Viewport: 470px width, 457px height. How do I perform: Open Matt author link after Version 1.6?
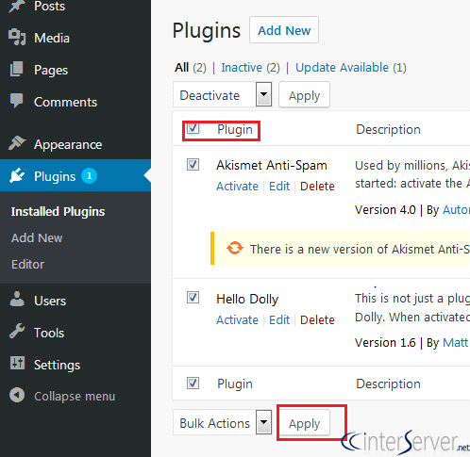click(x=456, y=342)
